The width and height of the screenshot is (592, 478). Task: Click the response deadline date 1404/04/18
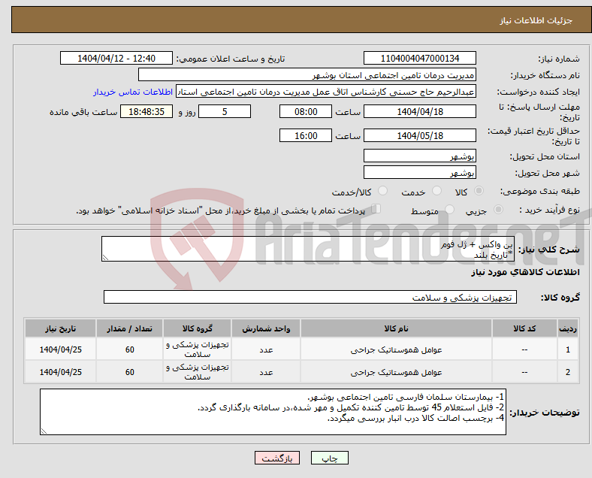(x=419, y=111)
